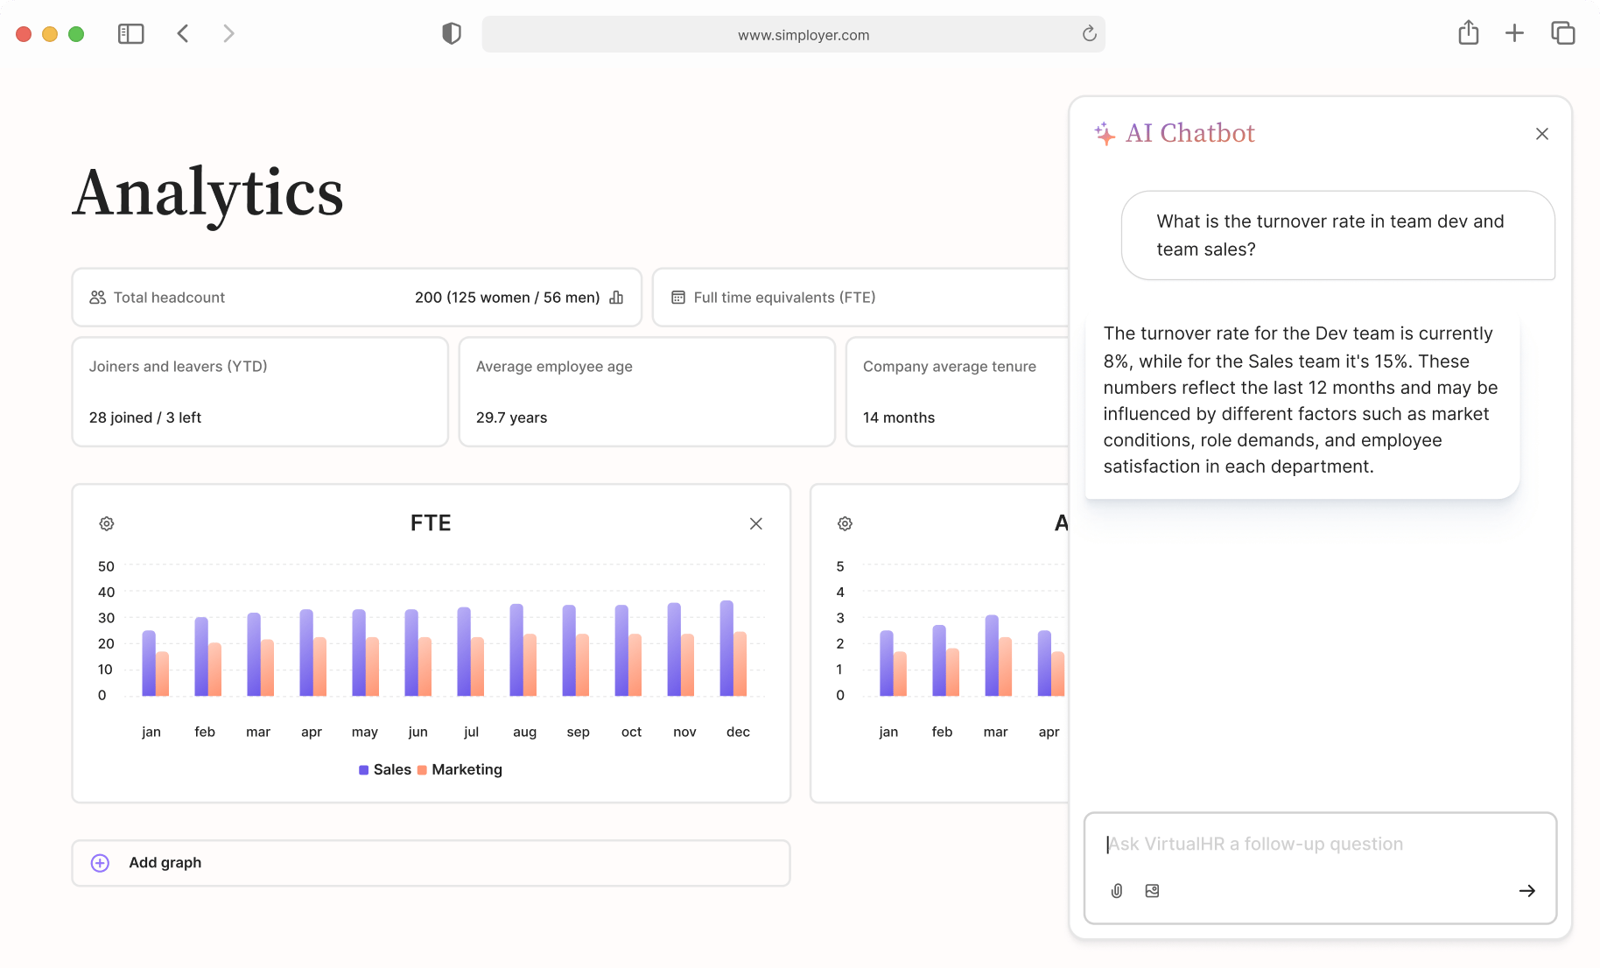Image resolution: width=1600 pixels, height=968 pixels.
Task: Open the Joiners and leavers card
Action: pos(260,392)
